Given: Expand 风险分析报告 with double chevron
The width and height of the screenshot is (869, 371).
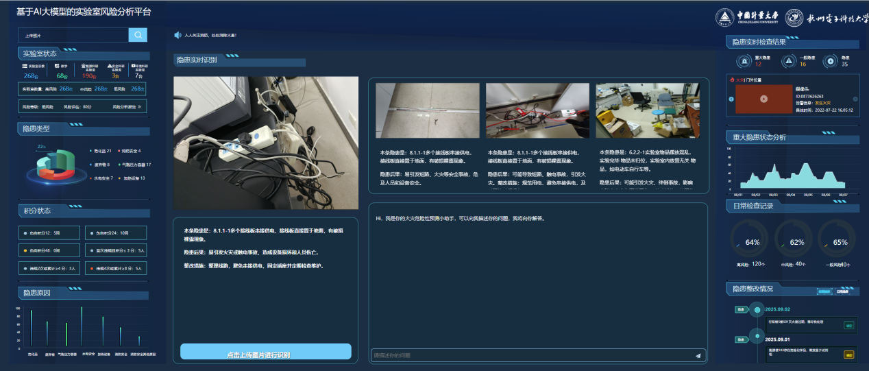Looking at the screenshot, I should [x=139, y=107].
